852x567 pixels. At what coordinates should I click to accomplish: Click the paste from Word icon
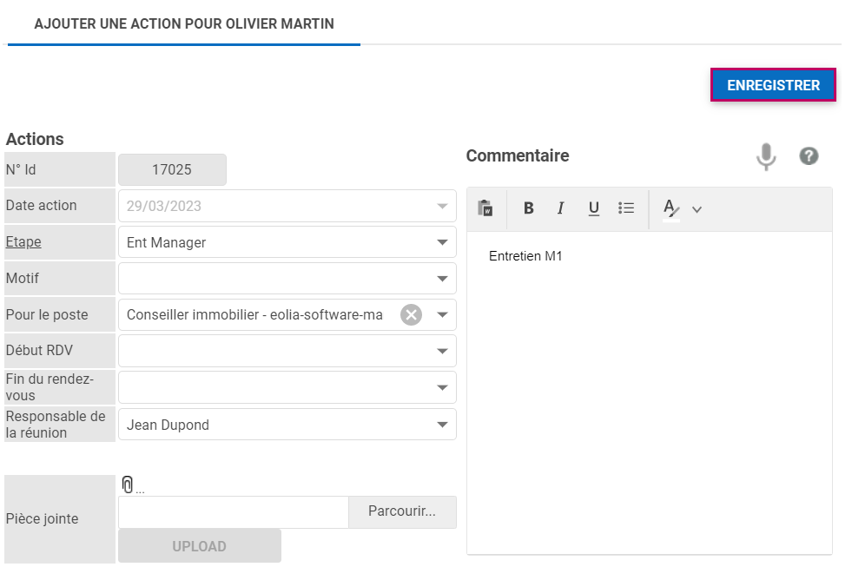(x=485, y=208)
